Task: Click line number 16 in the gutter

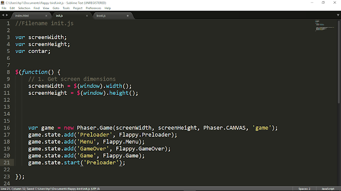Action: pos(6,128)
